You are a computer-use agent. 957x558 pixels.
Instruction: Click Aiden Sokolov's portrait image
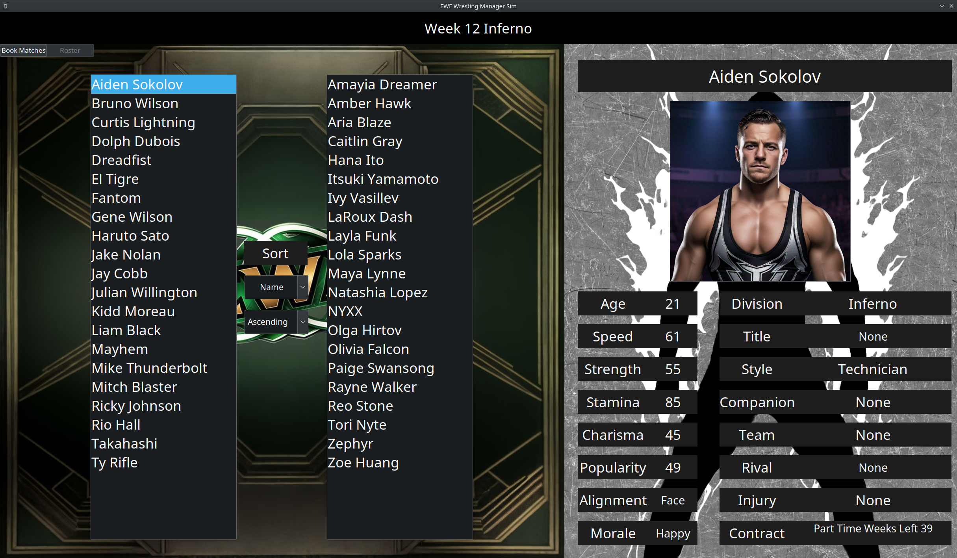click(760, 191)
